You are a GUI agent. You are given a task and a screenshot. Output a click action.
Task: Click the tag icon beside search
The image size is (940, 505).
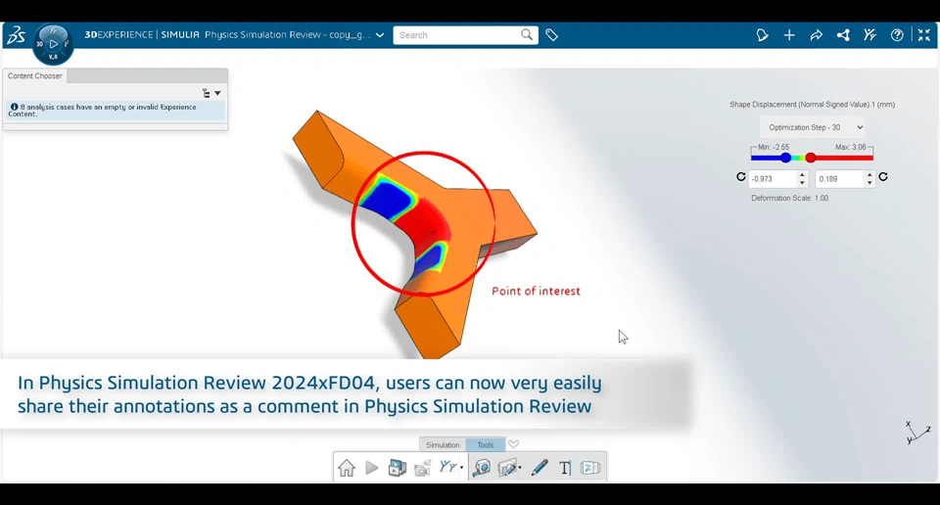[x=551, y=35]
